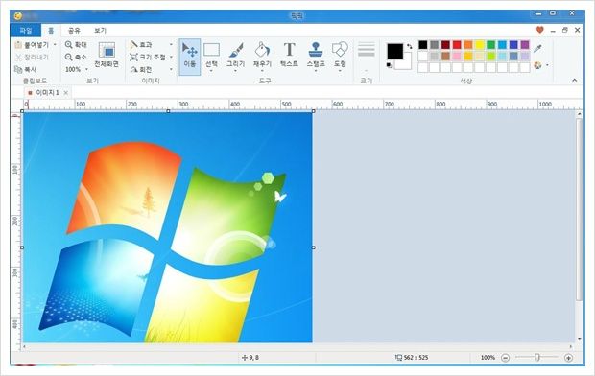Choose the lime green swatch in second row
595x376 pixels.
pos(491,57)
